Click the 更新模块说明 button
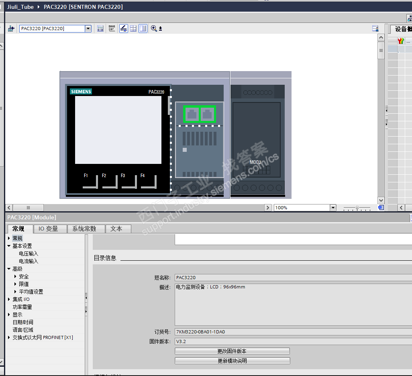This screenshot has width=412, height=376. coord(232,361)
